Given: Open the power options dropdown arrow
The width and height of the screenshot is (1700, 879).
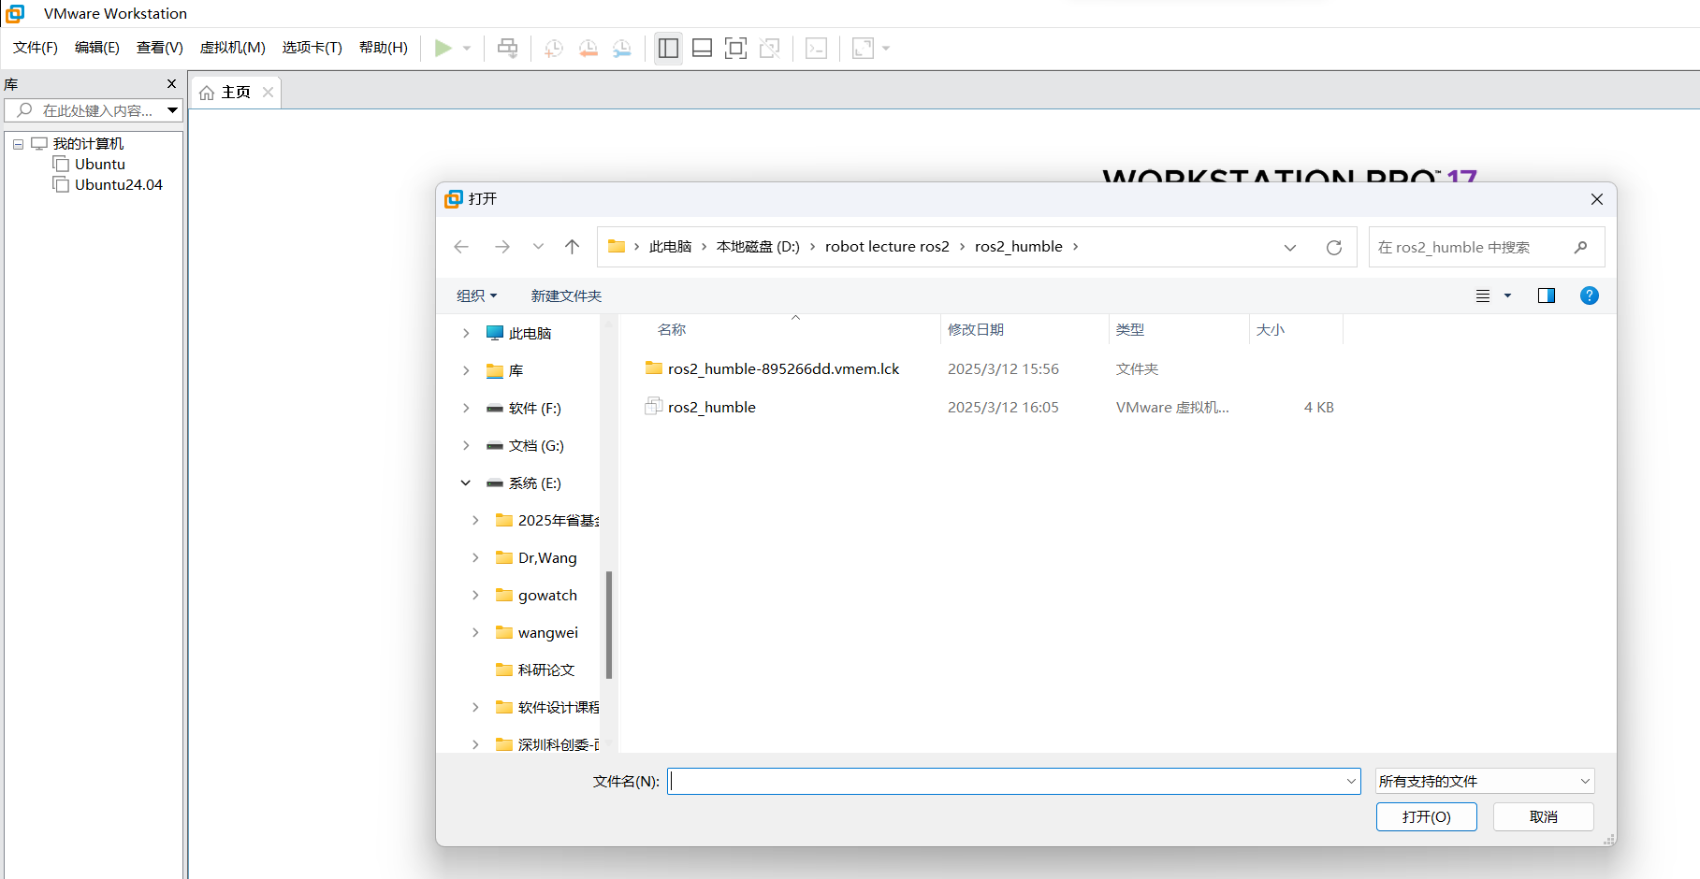Looking at the screenshot, I should (467, 48).
